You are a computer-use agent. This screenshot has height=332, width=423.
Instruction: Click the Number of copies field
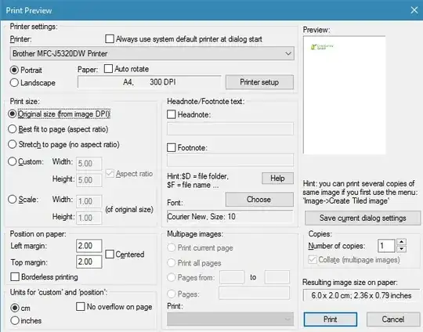pyautogui.click(x=386, y=246)
